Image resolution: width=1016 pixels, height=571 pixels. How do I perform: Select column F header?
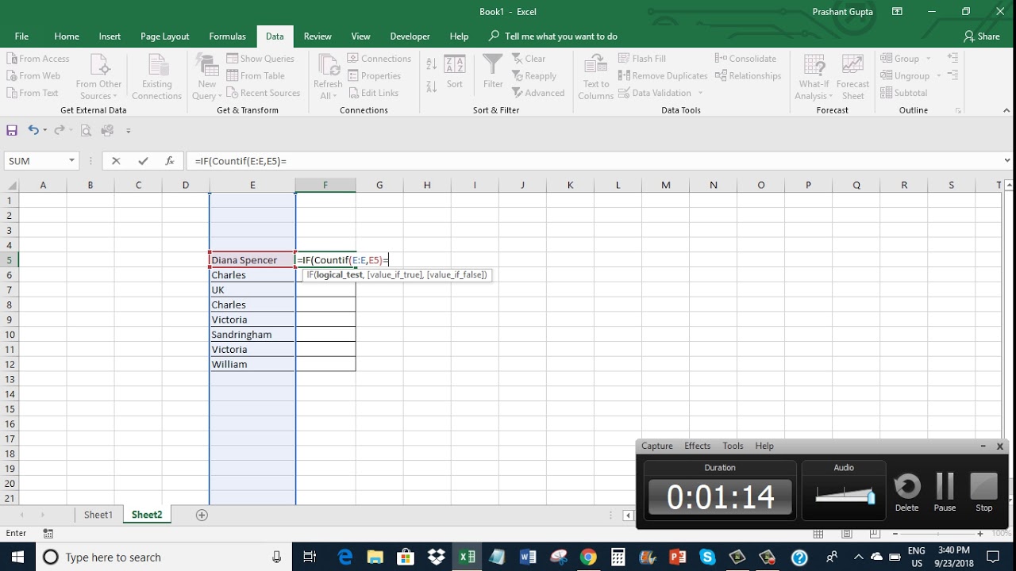tap(325, 185)
